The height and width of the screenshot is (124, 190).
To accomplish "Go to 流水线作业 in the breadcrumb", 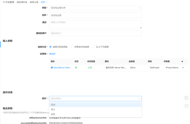I will coord(22,2).
